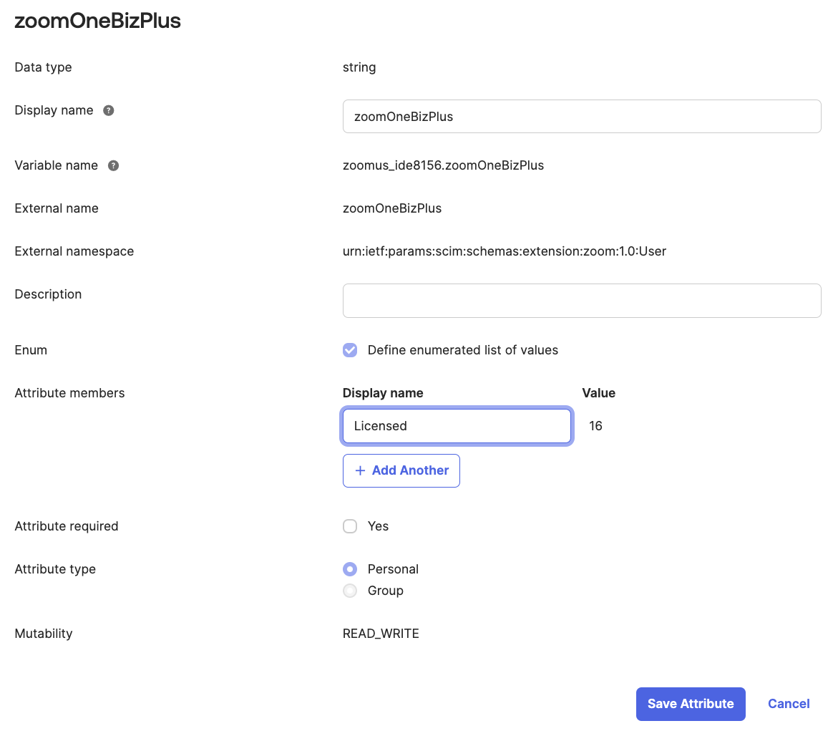Select the Group attribute type radio button
Image resolution: width=833 pixels, height=731 pixels.
coord(350,591)
